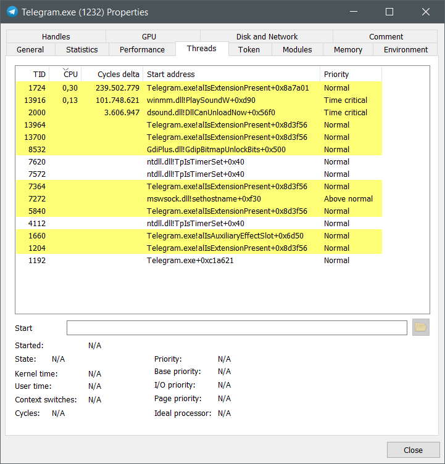This screenshot has width=445, height=464.
Task: Select the Performance tab
Action: [x=142, y=50]
